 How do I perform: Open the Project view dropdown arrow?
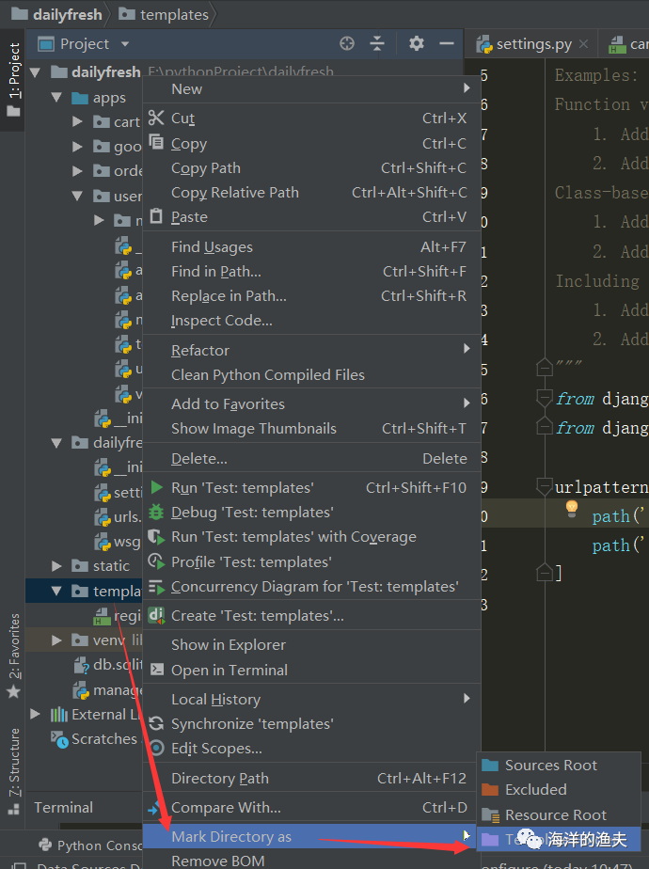click(125, 44)
